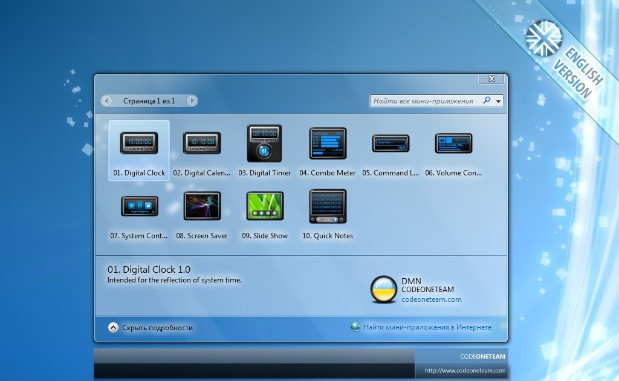The image size is (619, 381).
Task: Open the System Control gadget
Action: [138, 206]
